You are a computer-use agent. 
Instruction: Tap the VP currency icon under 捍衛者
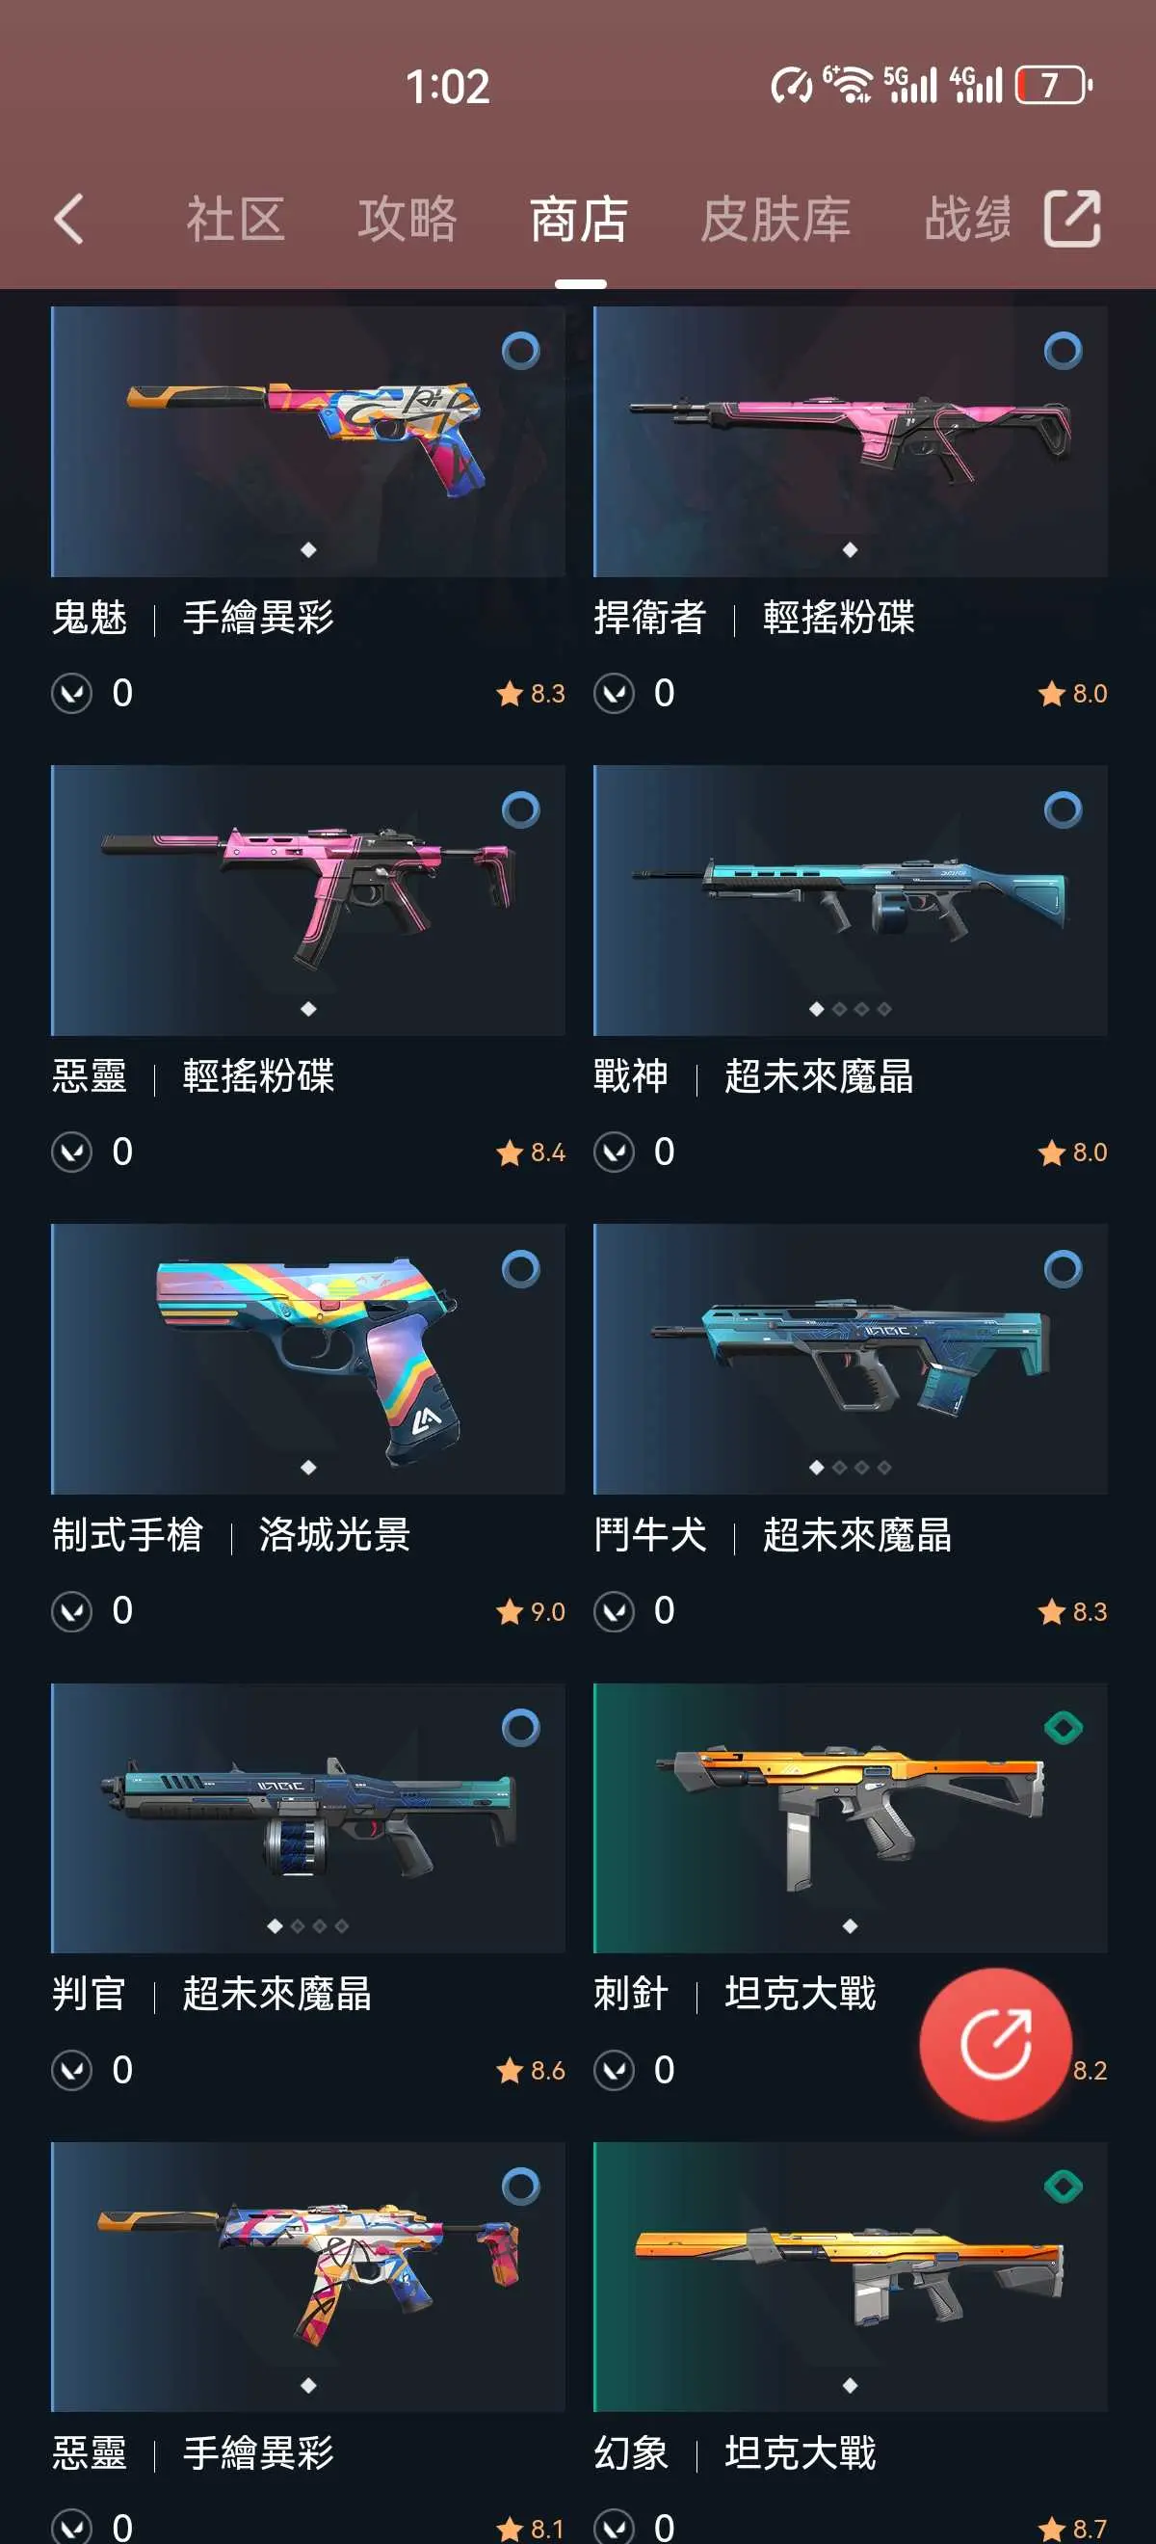point(614,693)
